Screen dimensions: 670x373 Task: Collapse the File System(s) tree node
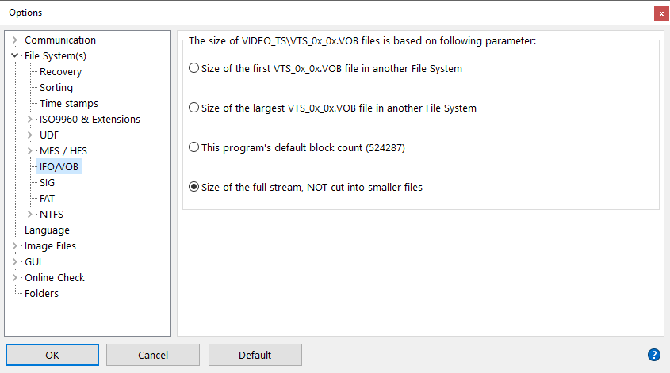[15, 56]
